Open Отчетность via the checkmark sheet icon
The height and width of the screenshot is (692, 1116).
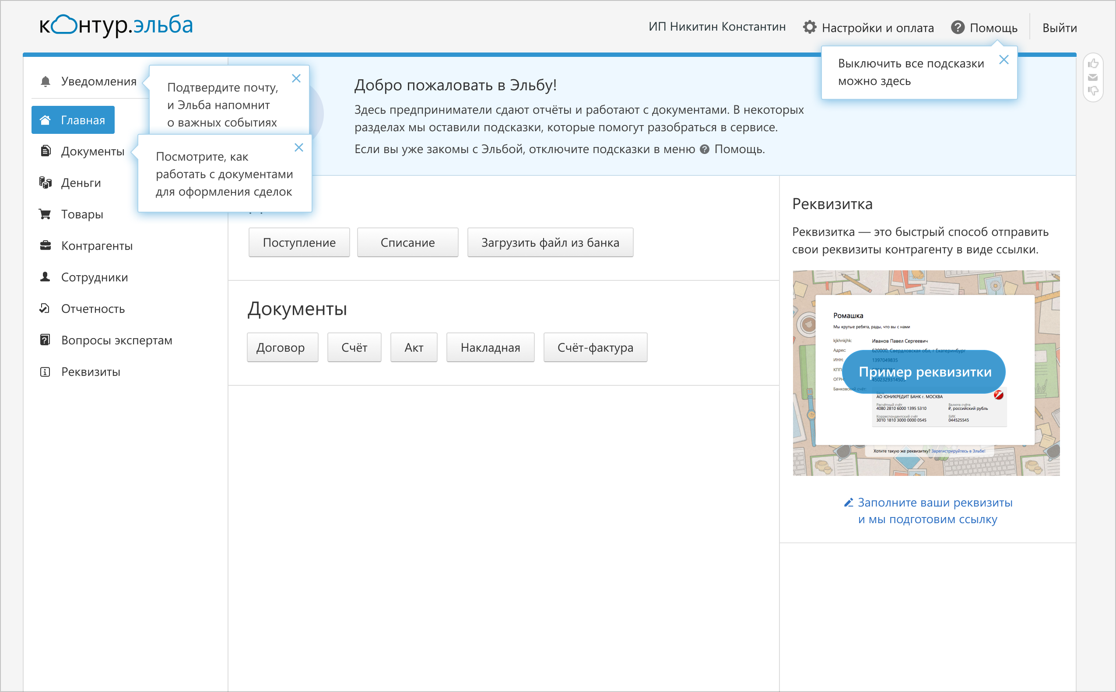click(x=44, y=308)
